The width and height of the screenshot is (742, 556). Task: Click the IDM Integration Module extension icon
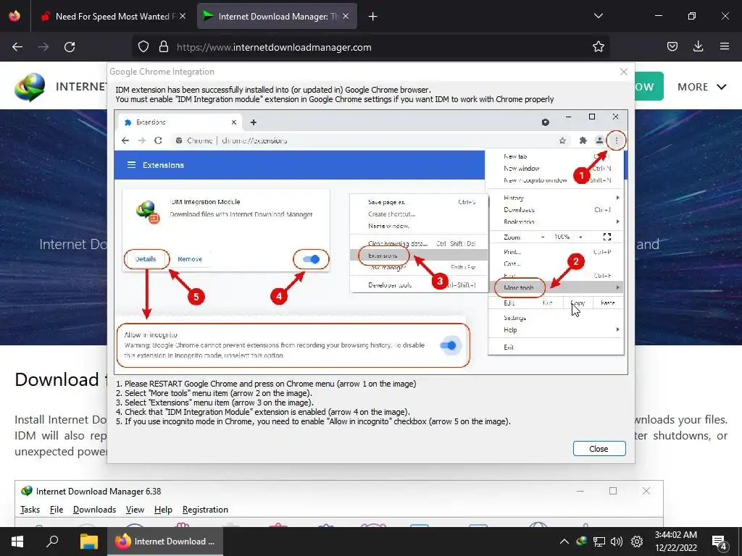[147, 211]
